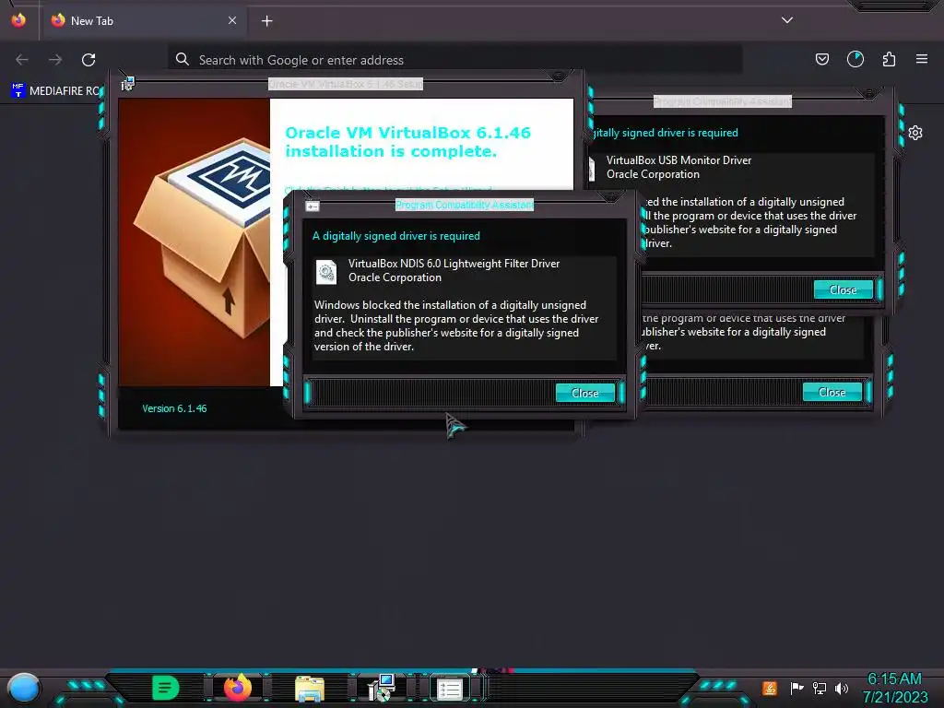
Task: Open the Firefox extensions puzzle icon
Action: tap(889, 59)
